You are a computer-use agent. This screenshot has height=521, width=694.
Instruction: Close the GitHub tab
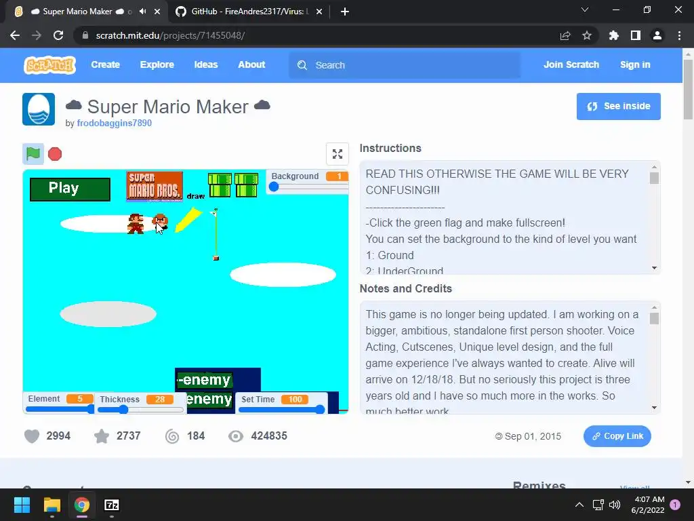pos(319,12)
